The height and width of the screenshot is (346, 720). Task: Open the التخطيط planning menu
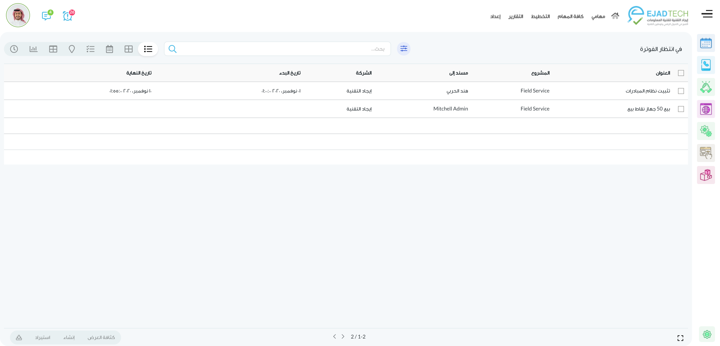pyautogui.click(x=540, y=16)
